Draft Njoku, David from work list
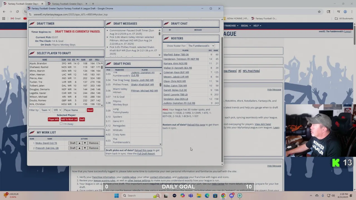 tap(73, 143)
